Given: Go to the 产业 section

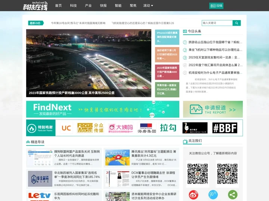Looking at the screenshot, I should [88, 6].
